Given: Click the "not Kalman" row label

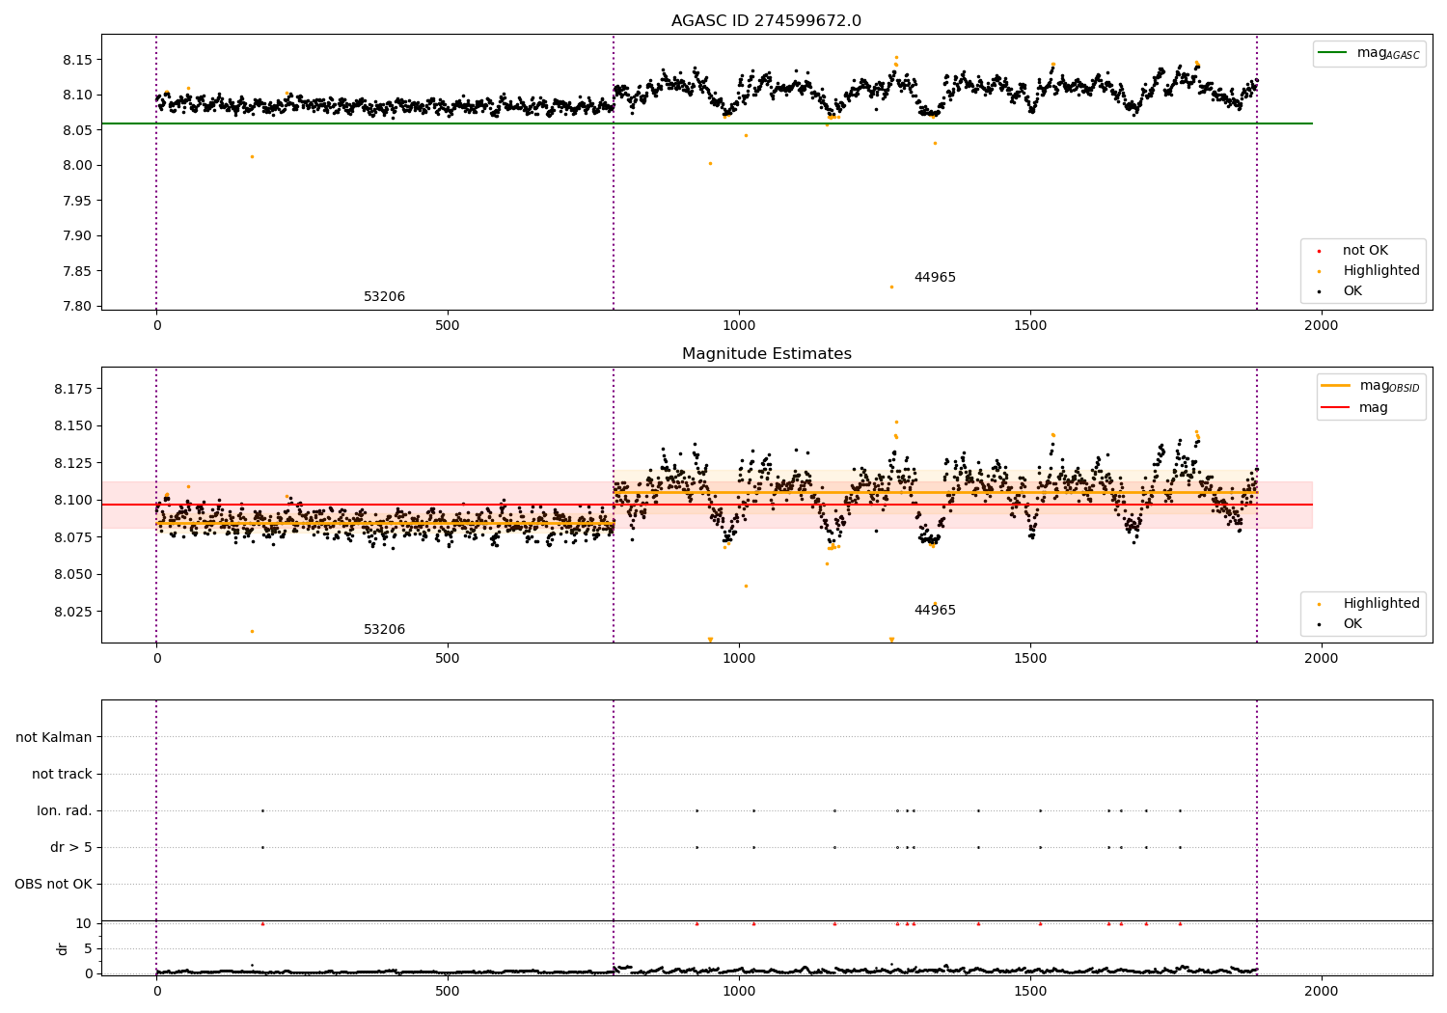Looking at the screenshot, I should (x=54, y=737).
